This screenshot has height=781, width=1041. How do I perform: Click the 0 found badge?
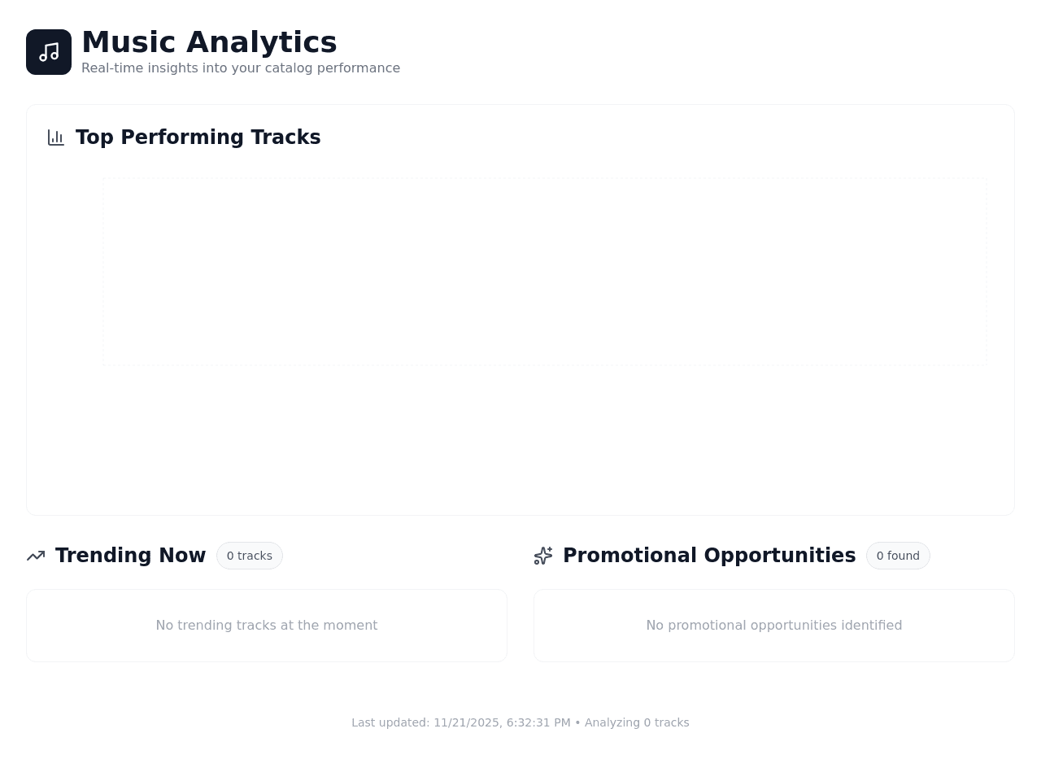pos(898,556)
